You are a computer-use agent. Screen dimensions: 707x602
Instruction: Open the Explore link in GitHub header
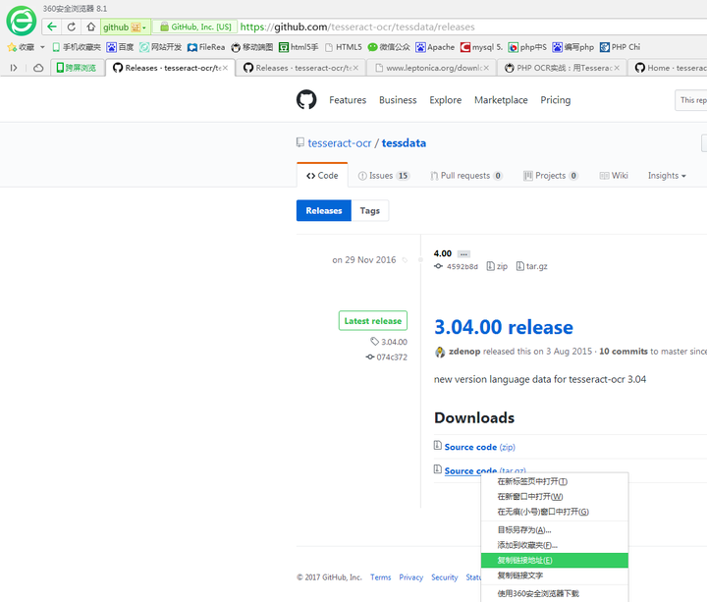click(446, 100)
